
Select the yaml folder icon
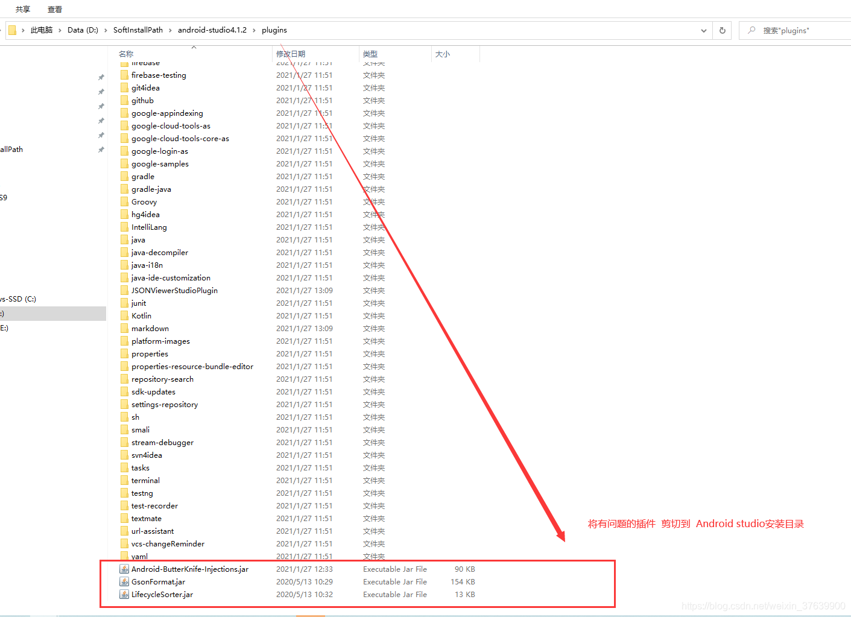pos(124,556)
